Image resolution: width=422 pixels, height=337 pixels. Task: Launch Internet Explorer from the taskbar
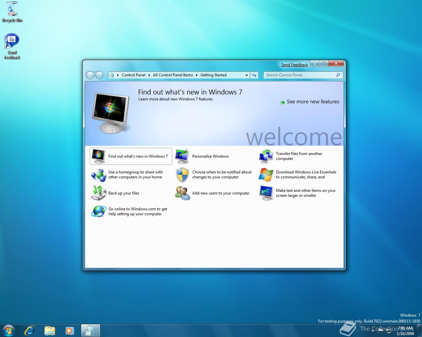pos(29,330)
